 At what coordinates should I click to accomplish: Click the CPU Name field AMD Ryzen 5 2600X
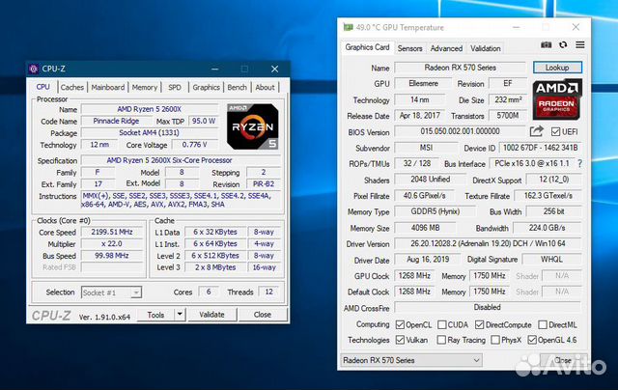[x=150, y=109]
